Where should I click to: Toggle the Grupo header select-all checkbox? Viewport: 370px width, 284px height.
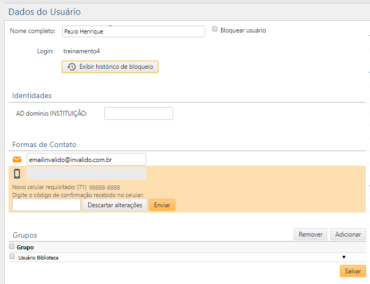(12, 247)
